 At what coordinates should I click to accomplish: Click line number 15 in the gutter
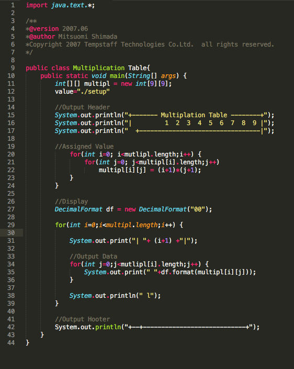tap(11, 115)
